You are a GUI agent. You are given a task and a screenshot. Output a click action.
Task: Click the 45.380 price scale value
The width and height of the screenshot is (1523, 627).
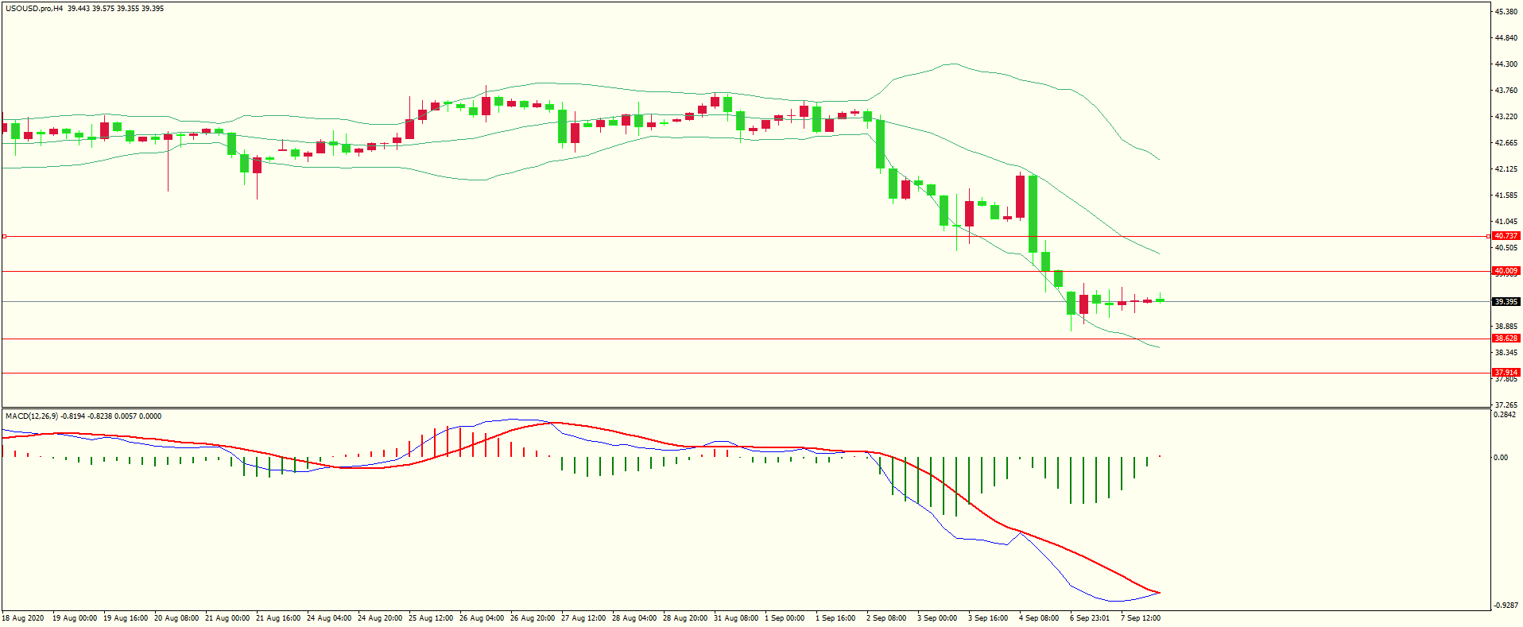(1506, 12)
